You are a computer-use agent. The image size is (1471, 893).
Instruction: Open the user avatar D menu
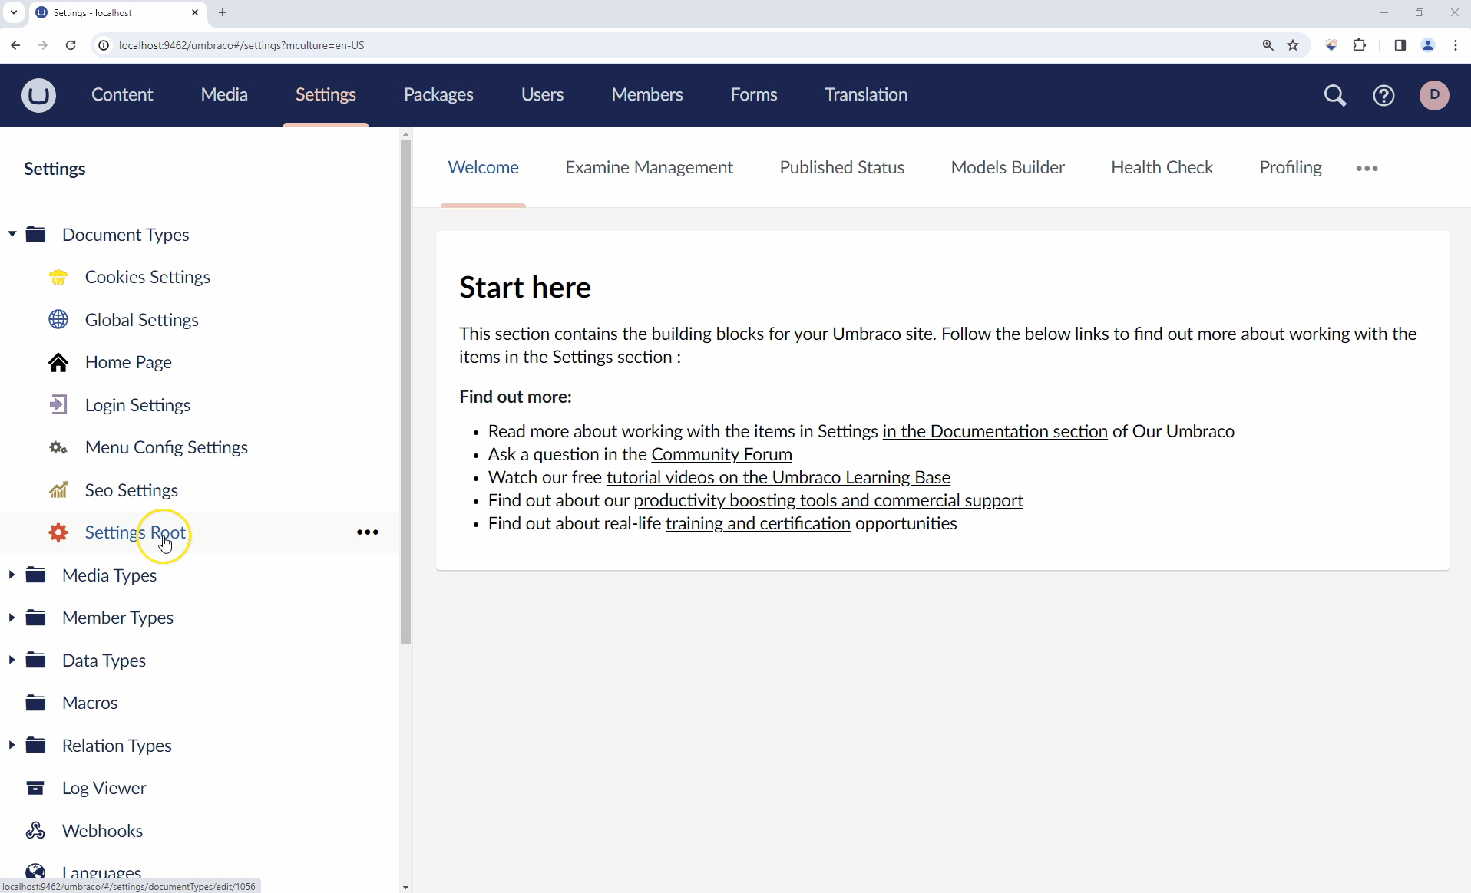pos(1434,95)
